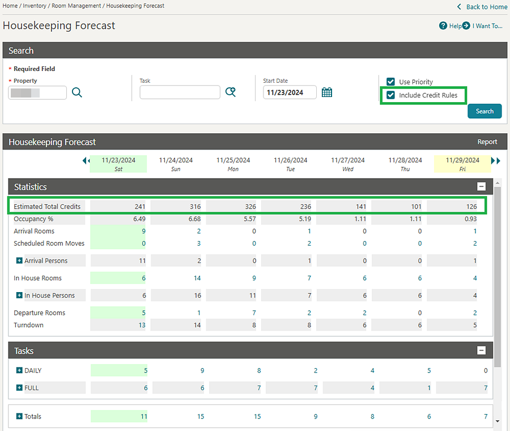Expand the Arrival Persons row
The height and width of the screenshot is (431, 510).
[19, 260]
